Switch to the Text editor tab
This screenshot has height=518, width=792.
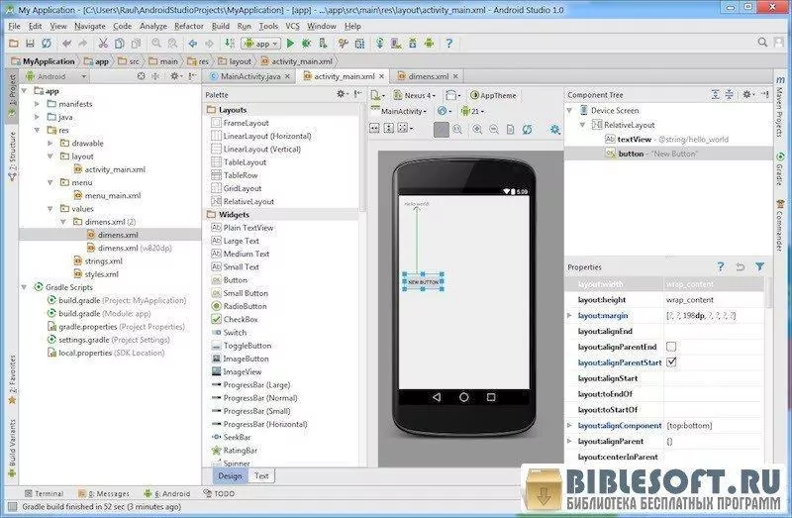261,475
